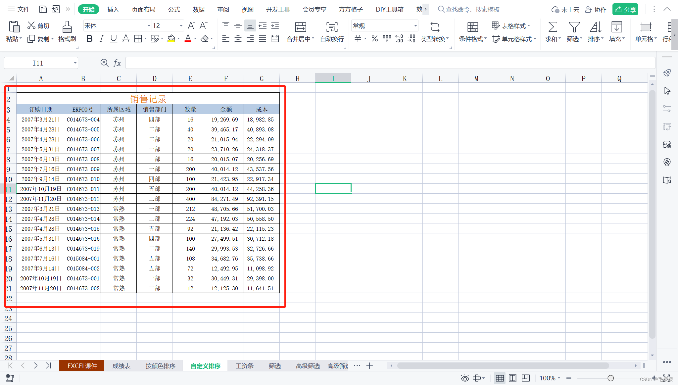Open the 插入 ribbon tab
678x385 pixels.
click(x=113, y=10)
